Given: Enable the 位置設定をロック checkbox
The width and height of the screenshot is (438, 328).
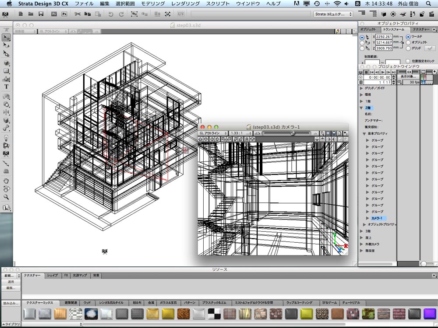Looking at the screenshot, I should click(408, 61).
